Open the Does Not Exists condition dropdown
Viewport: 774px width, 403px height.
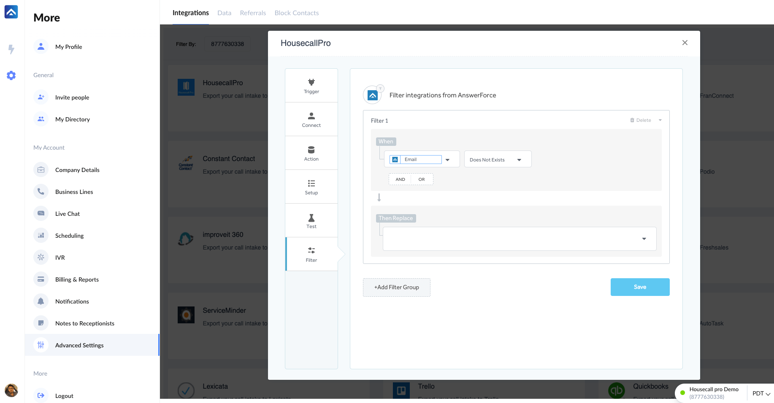point(498,159)
